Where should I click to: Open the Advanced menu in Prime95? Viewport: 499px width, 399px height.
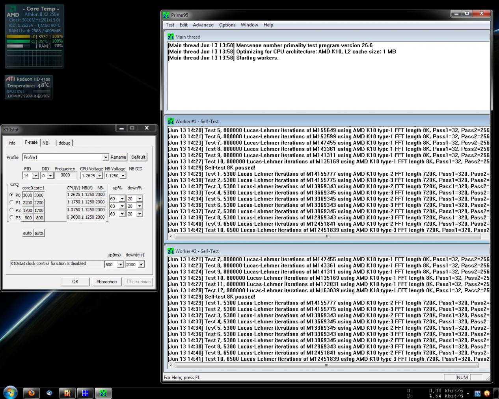pyautogui.click(x=203, y=25)
